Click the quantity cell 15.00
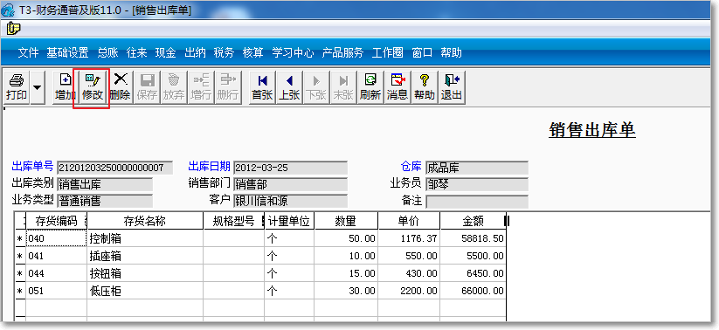719x330 pixels. [x=346, y=273]
